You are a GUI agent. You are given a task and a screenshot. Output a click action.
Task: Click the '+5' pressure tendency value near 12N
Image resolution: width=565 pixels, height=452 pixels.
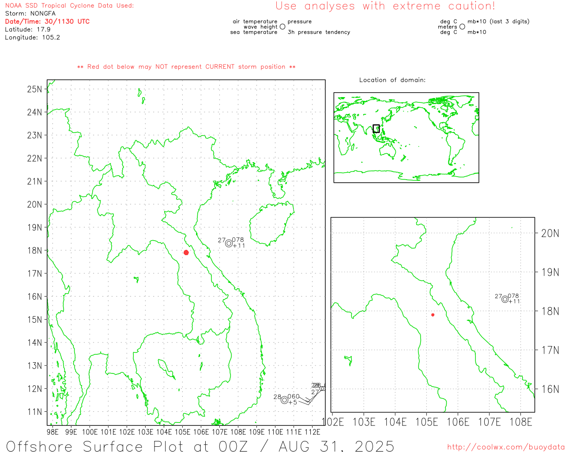293,403
